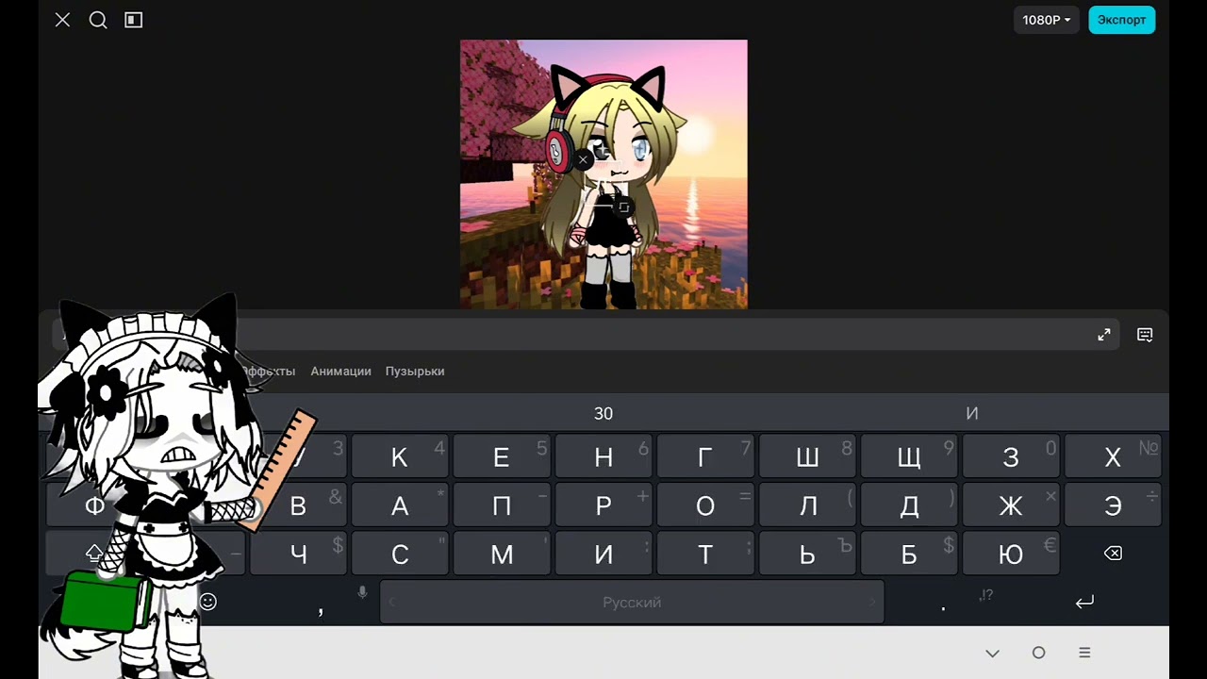This screenshot has height=679, width=1207.
Task: Choose the keyboard suggestion 30
Action: [x=603, y=413]
